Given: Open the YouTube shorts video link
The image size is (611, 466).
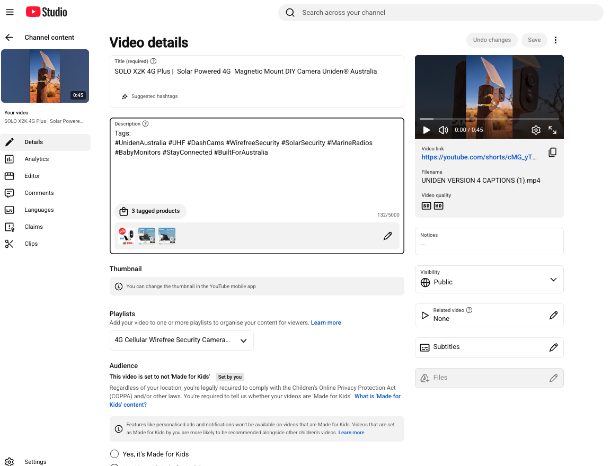Looking at the screenshot, I should 479,157.
